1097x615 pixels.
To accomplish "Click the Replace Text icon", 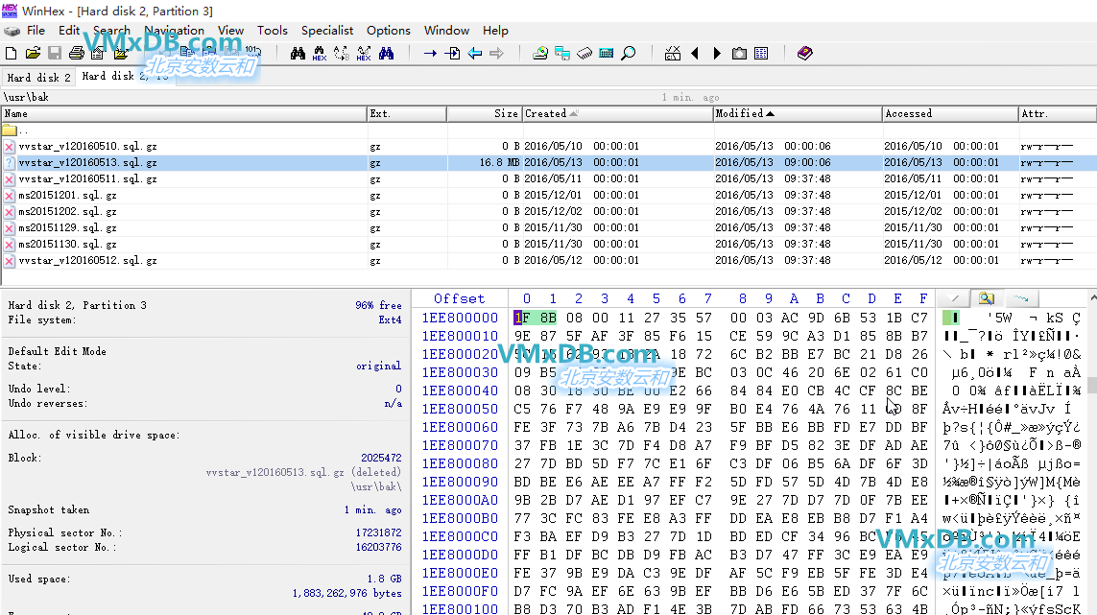I will [342, 53].
